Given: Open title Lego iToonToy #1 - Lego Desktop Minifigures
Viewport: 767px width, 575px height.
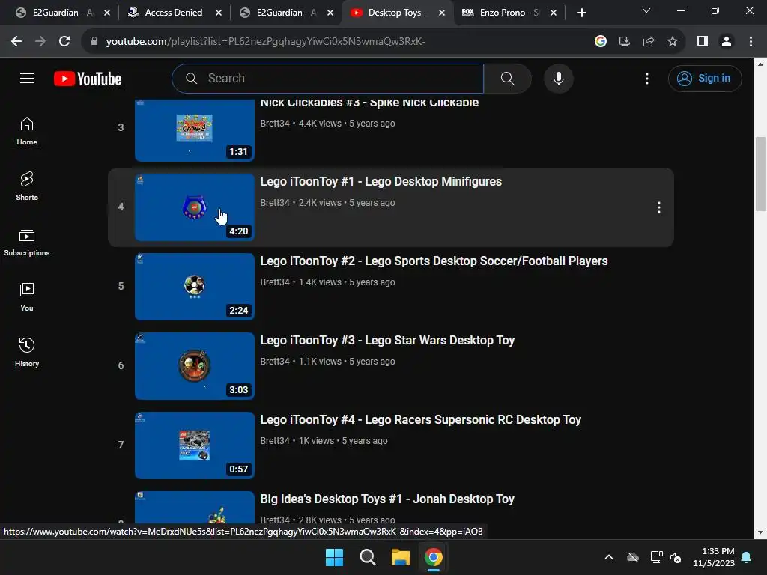Looking at the screenshot, I should pos(381,181).
